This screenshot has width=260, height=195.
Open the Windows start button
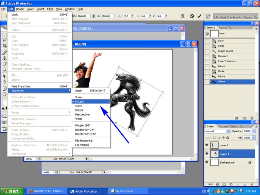pos(12,191)
